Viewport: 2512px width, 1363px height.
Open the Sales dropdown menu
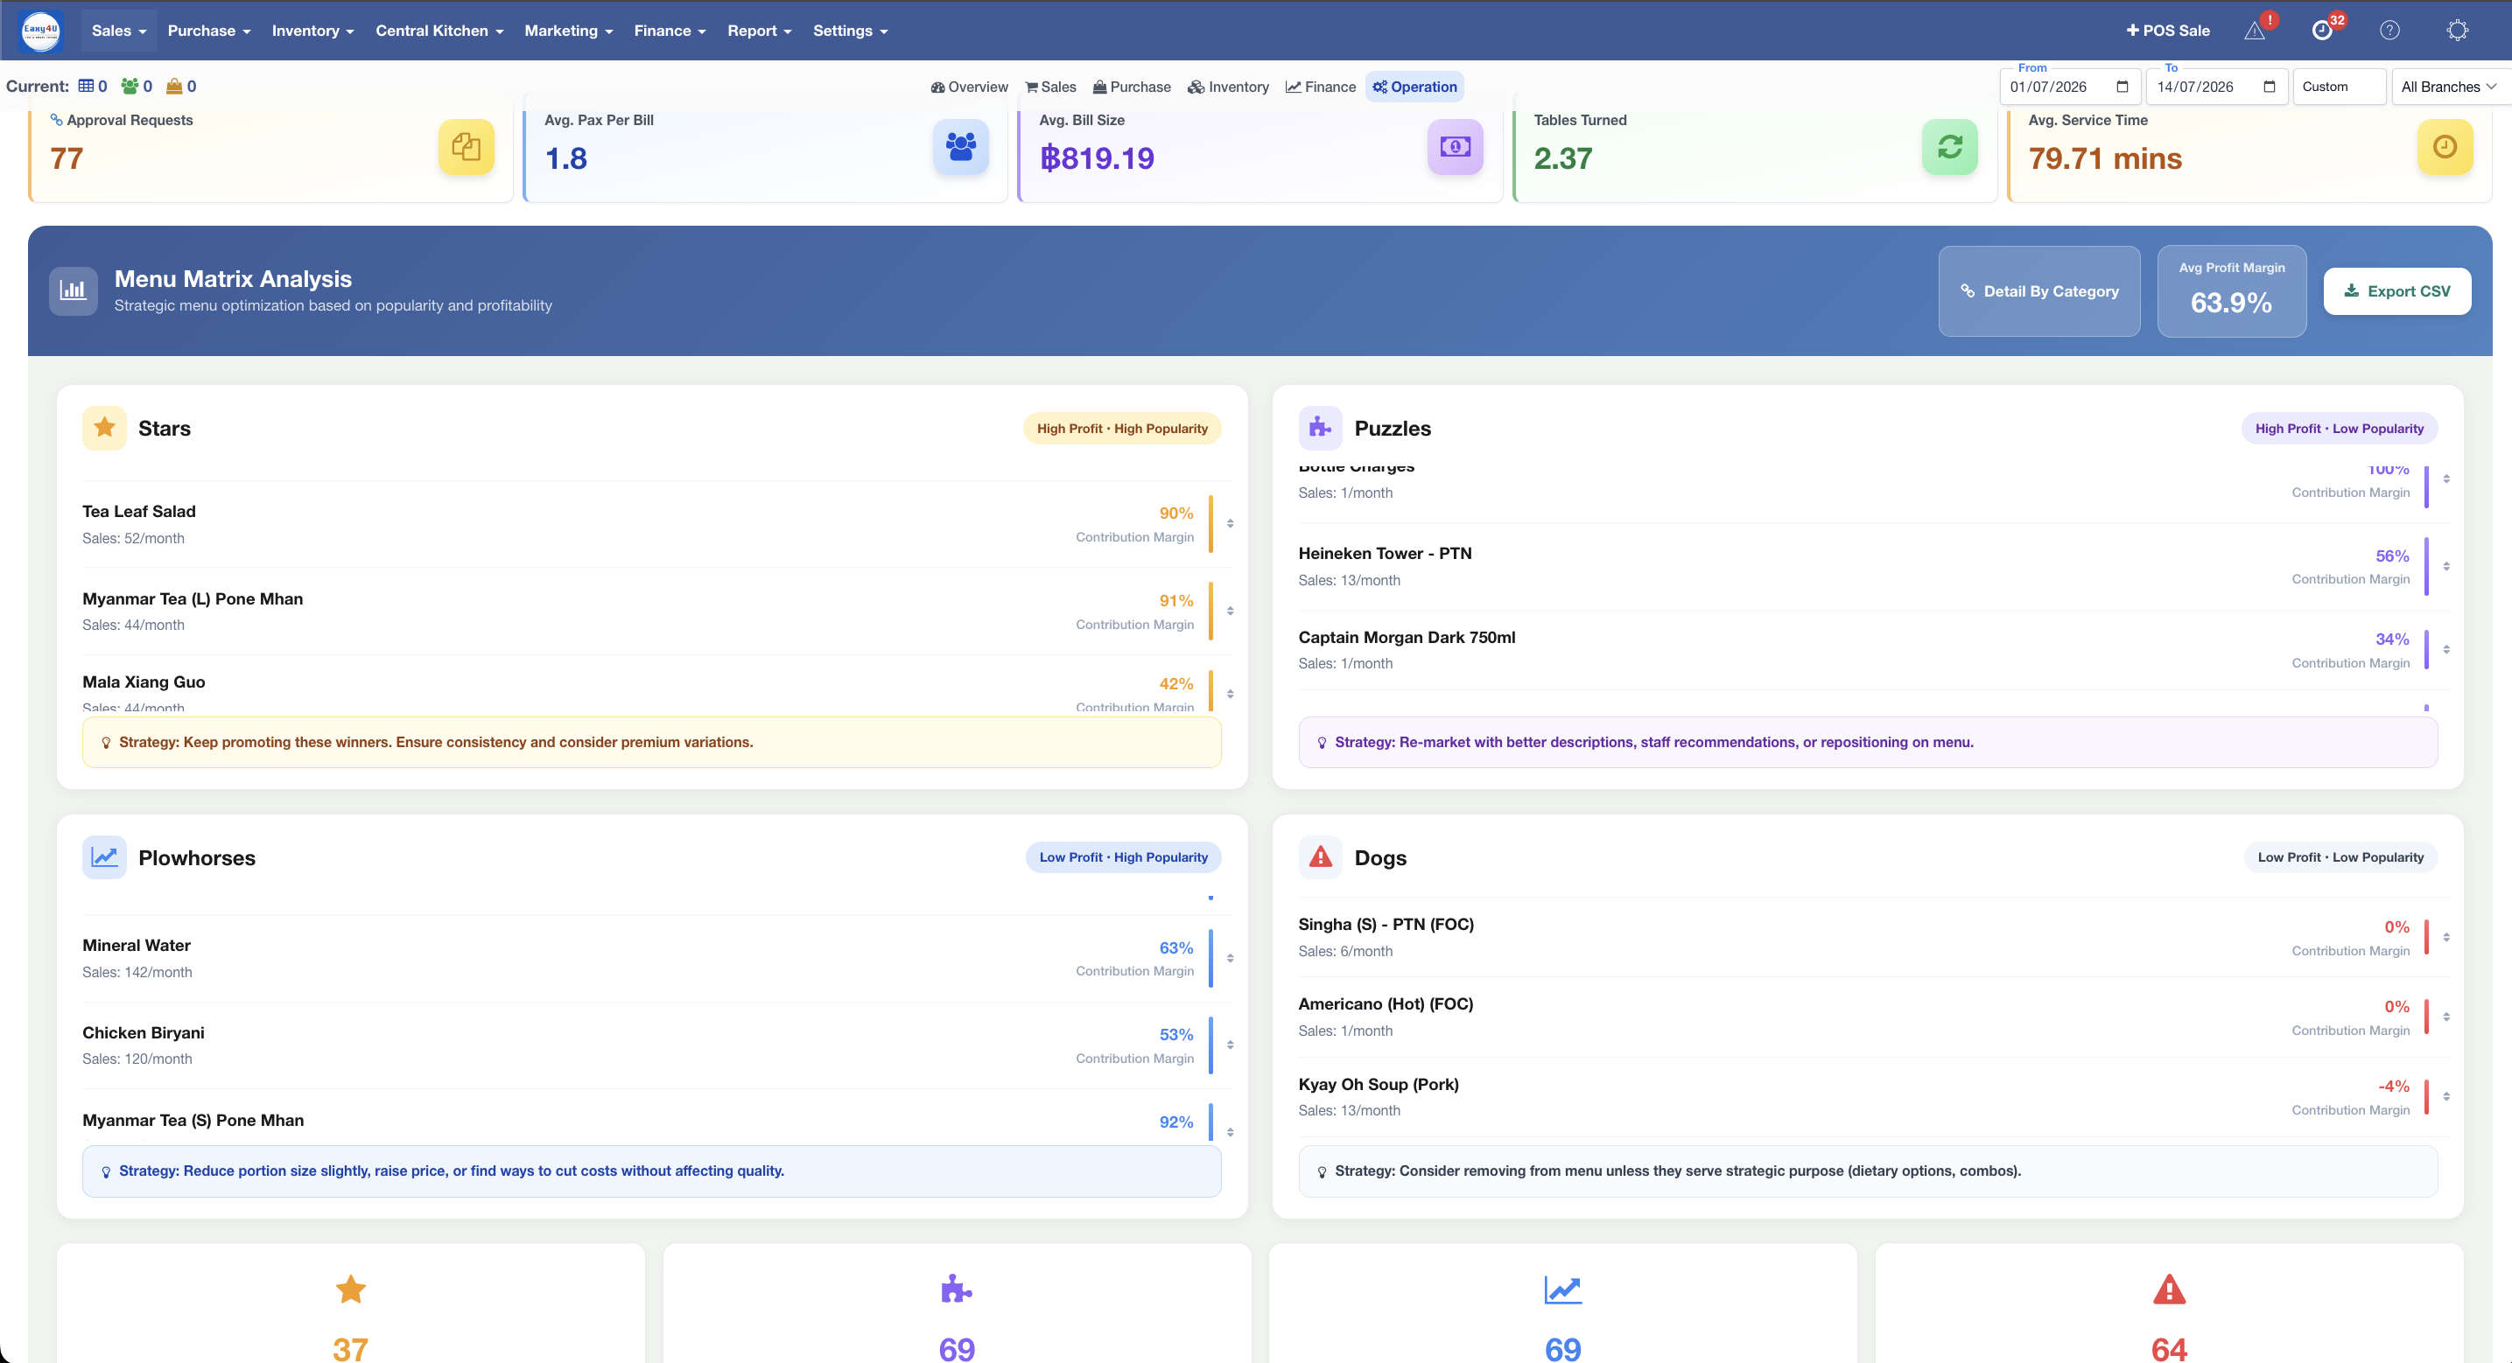pos(119,31)
